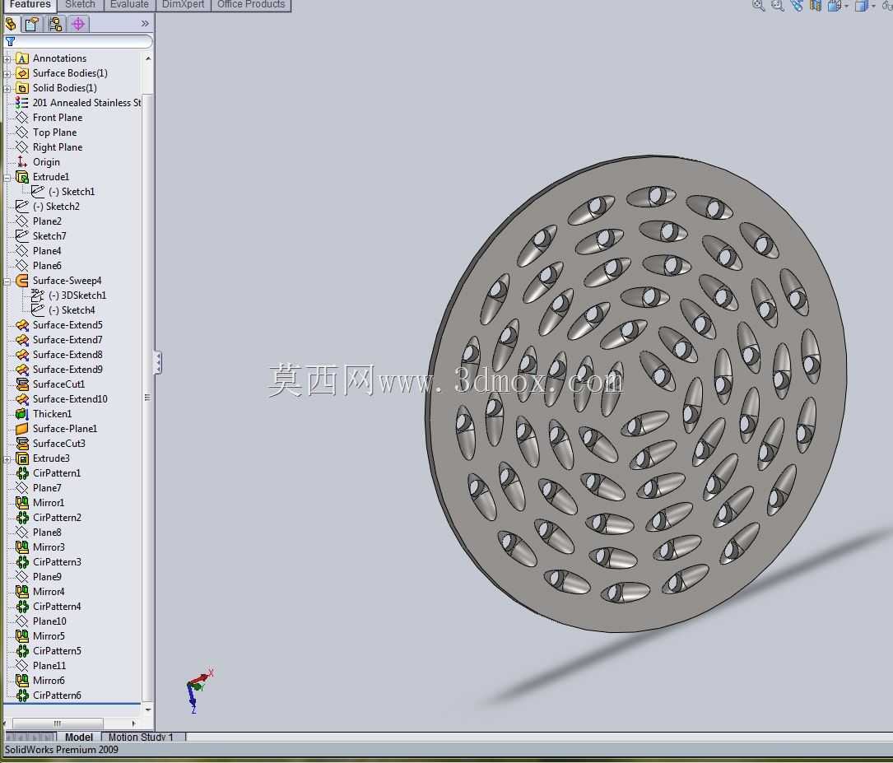This screenshot has width=893, height=763.
Task: Open the ConfigurationManager tab icon
Action: (x=55, y=24)
